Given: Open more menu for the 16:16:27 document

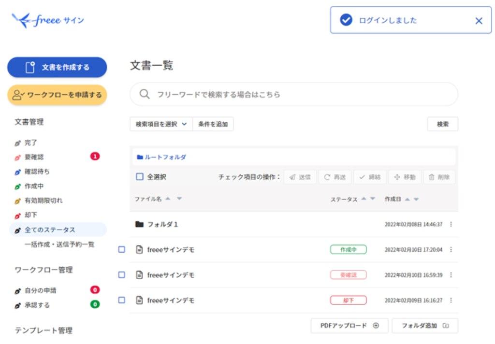Looking at the screenshot, I should (451, 300).
